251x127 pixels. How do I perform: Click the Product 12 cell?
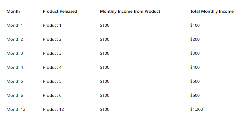point(53,110)
